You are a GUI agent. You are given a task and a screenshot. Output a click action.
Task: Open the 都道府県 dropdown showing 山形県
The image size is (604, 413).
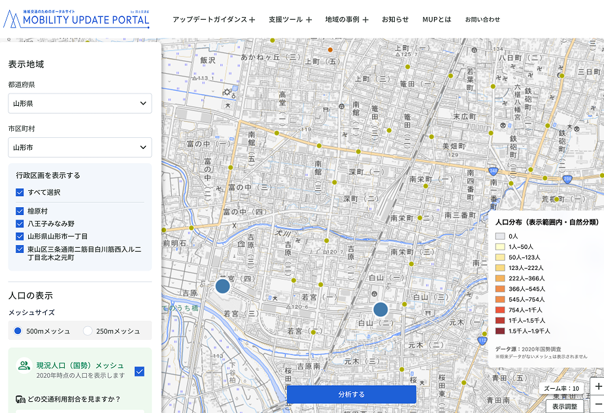[x=80, y=103]
